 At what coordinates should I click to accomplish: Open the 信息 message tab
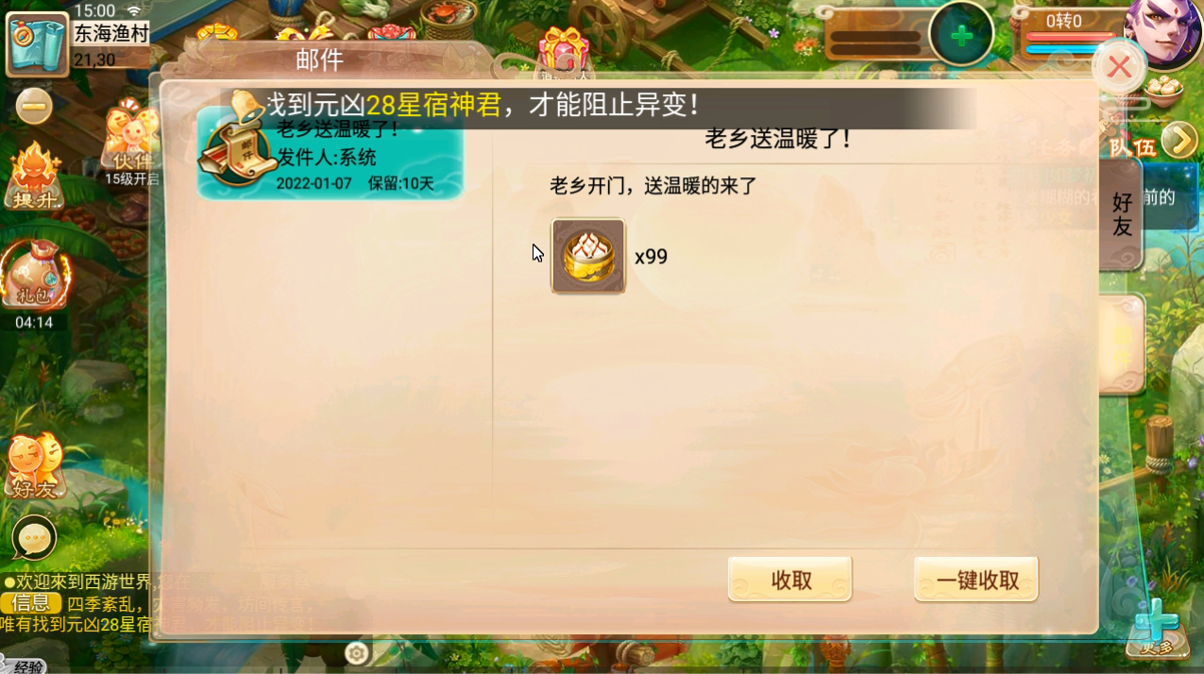[30, 602]
